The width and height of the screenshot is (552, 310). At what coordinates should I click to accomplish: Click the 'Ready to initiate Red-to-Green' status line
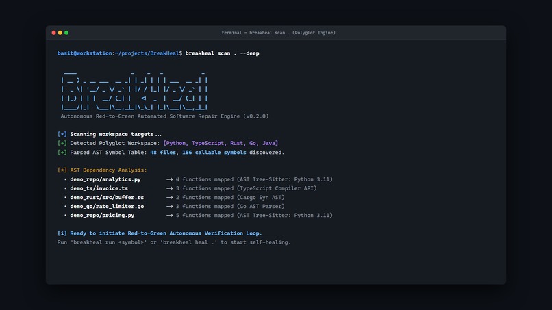click(160, 233)
